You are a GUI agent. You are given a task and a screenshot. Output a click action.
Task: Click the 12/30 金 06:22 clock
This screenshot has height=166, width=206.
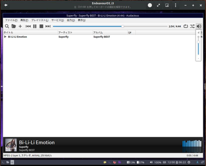click(x=177, y=162)
